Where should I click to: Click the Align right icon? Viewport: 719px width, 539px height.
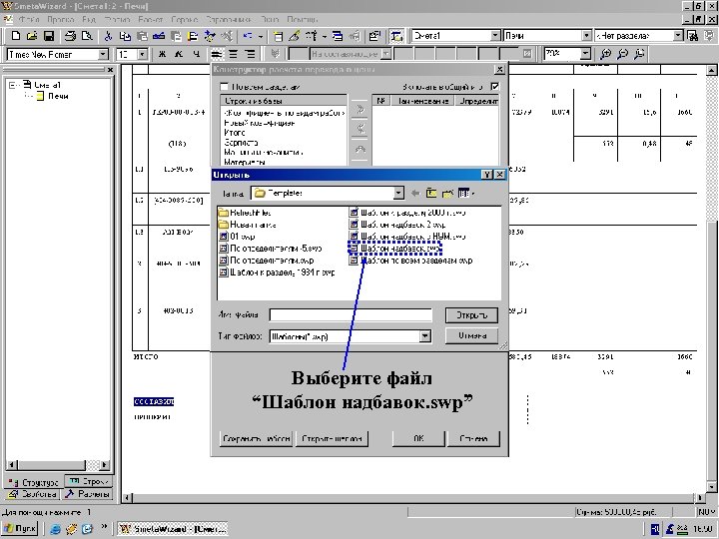[250, 54]
